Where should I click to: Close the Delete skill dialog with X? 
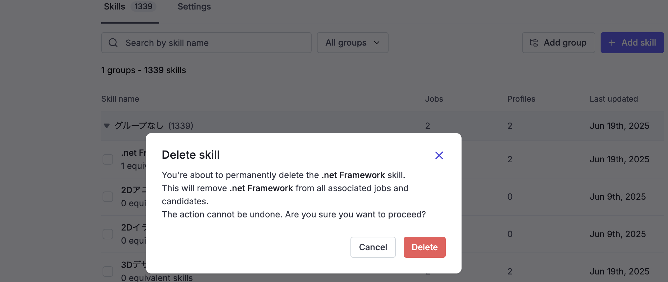point(439,155)
